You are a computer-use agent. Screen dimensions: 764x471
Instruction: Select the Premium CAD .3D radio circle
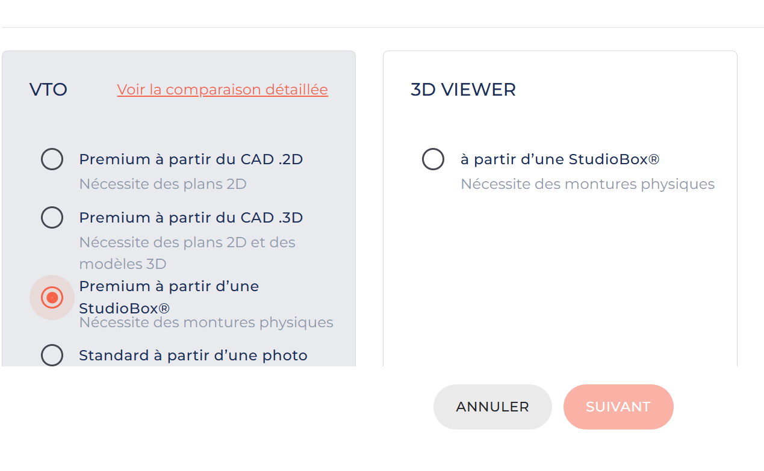pos(52,217)
